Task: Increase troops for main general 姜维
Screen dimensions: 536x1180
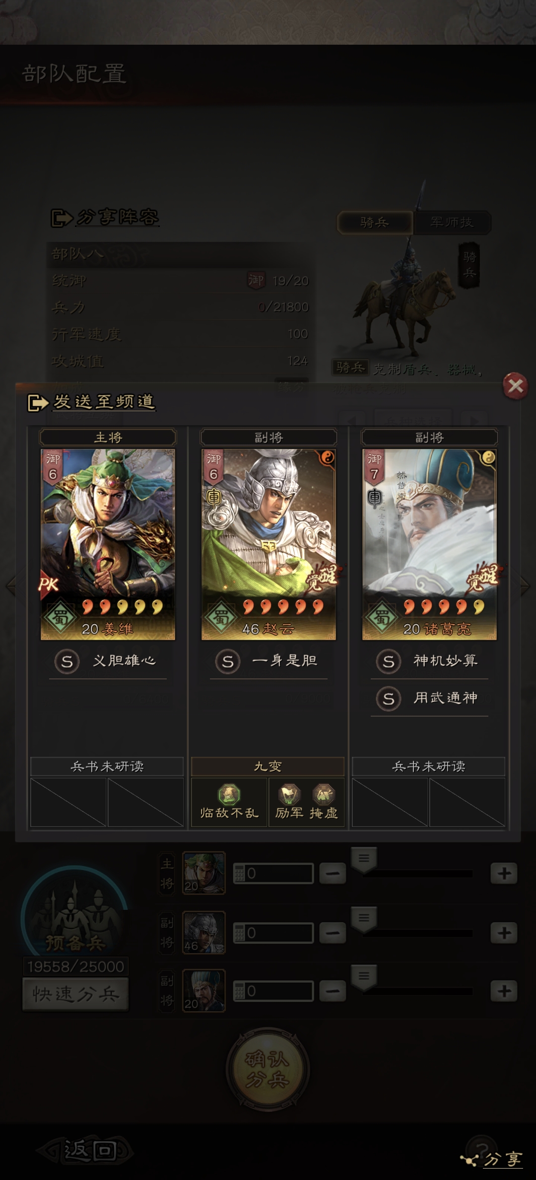Action: pos(504,873)
